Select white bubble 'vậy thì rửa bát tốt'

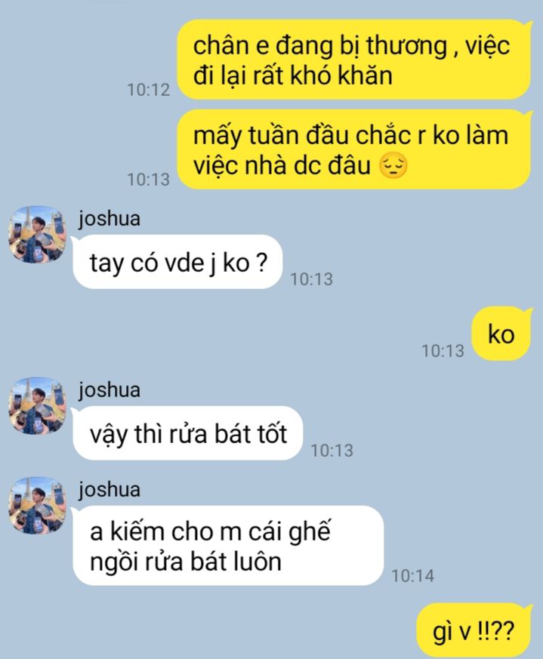point(187,433)
